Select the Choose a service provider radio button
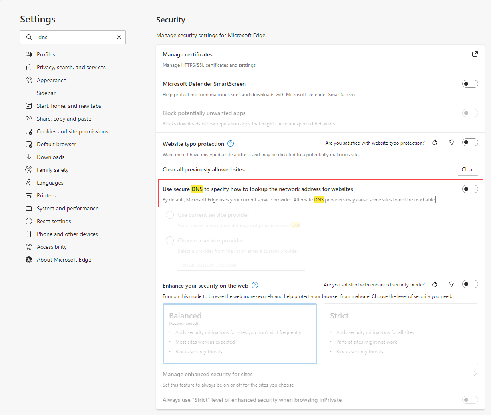The height and width of the screenshot is (415, 491). tap(170, 240)
